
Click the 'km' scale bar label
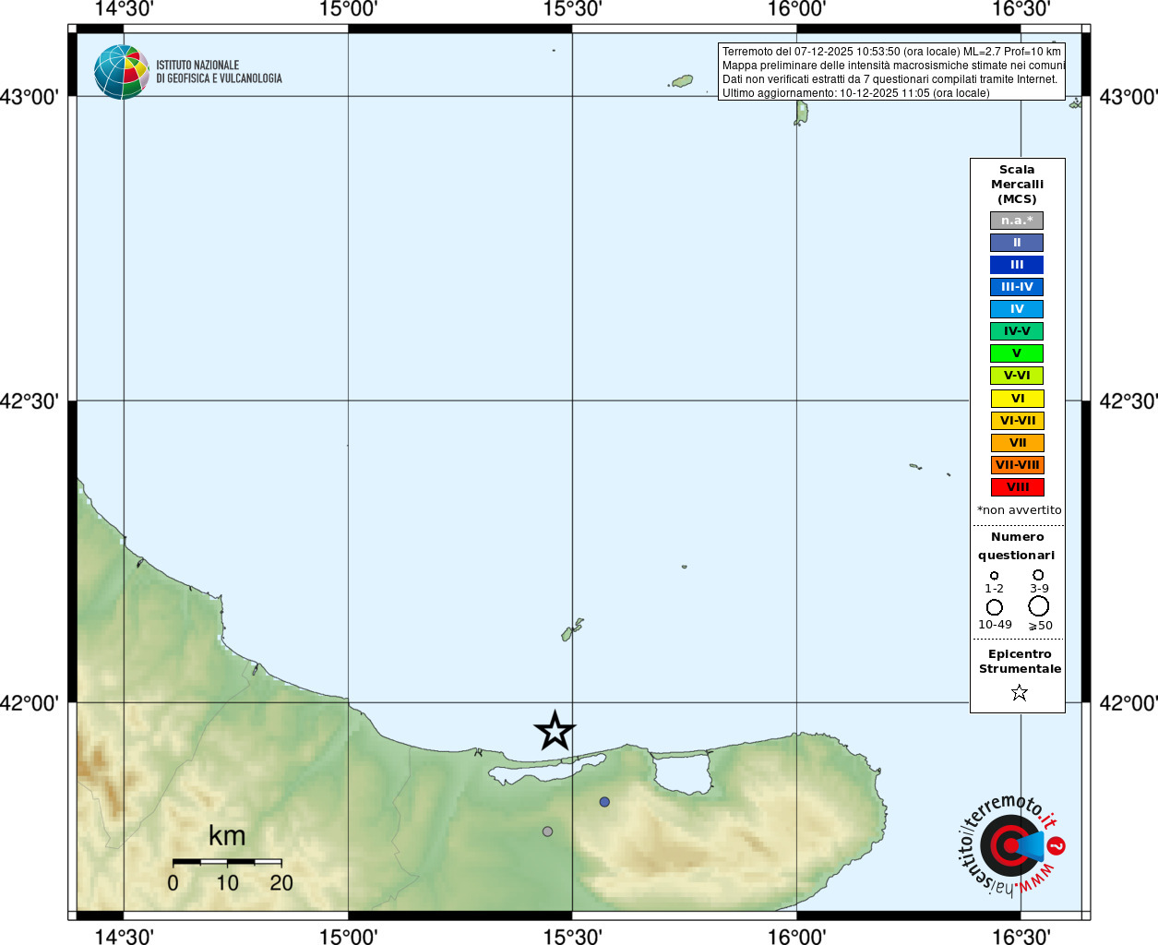click(227, 836)
